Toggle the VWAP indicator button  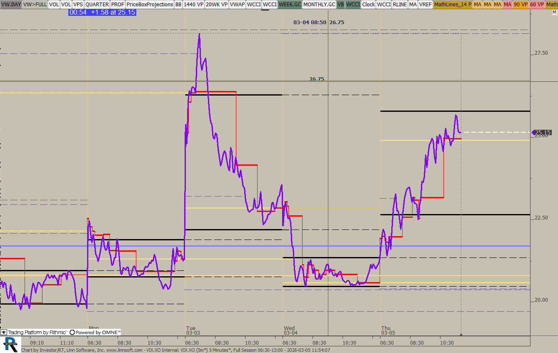pyautogui.click(x=237, y=5)
